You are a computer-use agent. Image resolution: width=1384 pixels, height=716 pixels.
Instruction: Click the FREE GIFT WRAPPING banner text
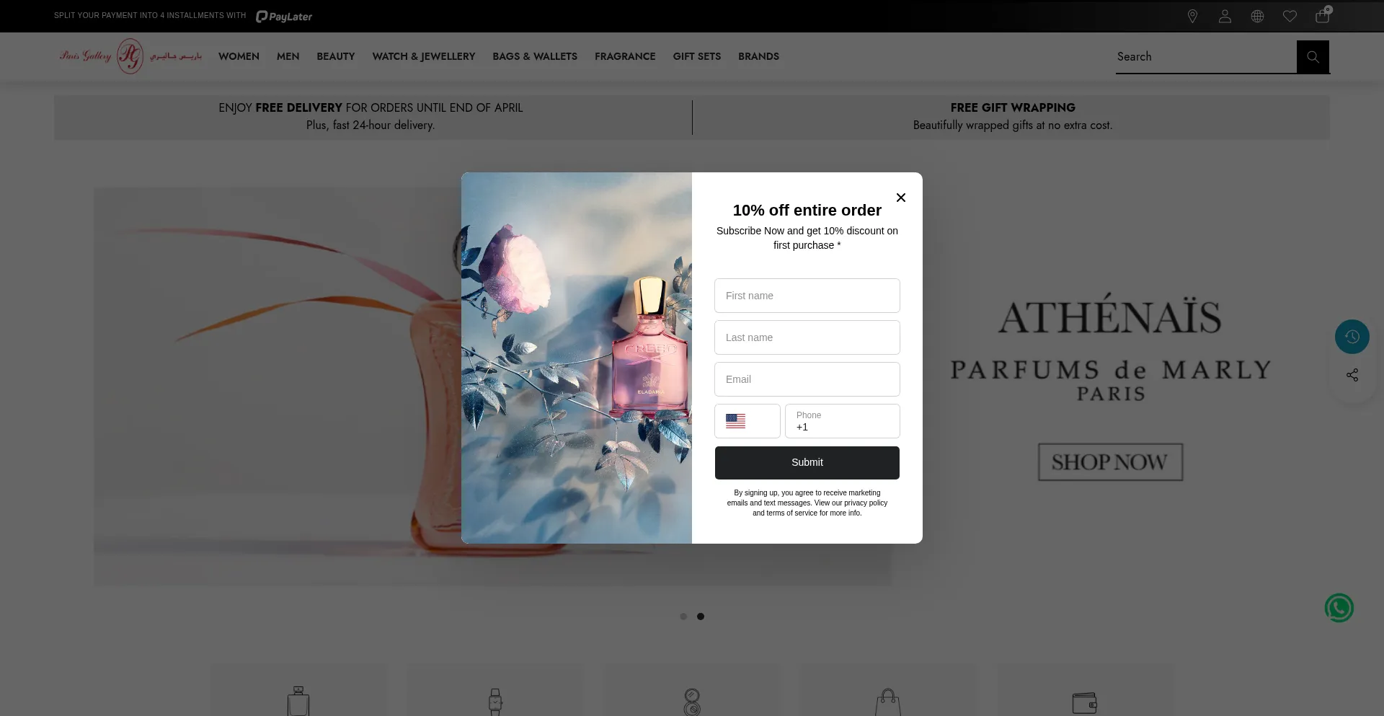point(1013,107)
